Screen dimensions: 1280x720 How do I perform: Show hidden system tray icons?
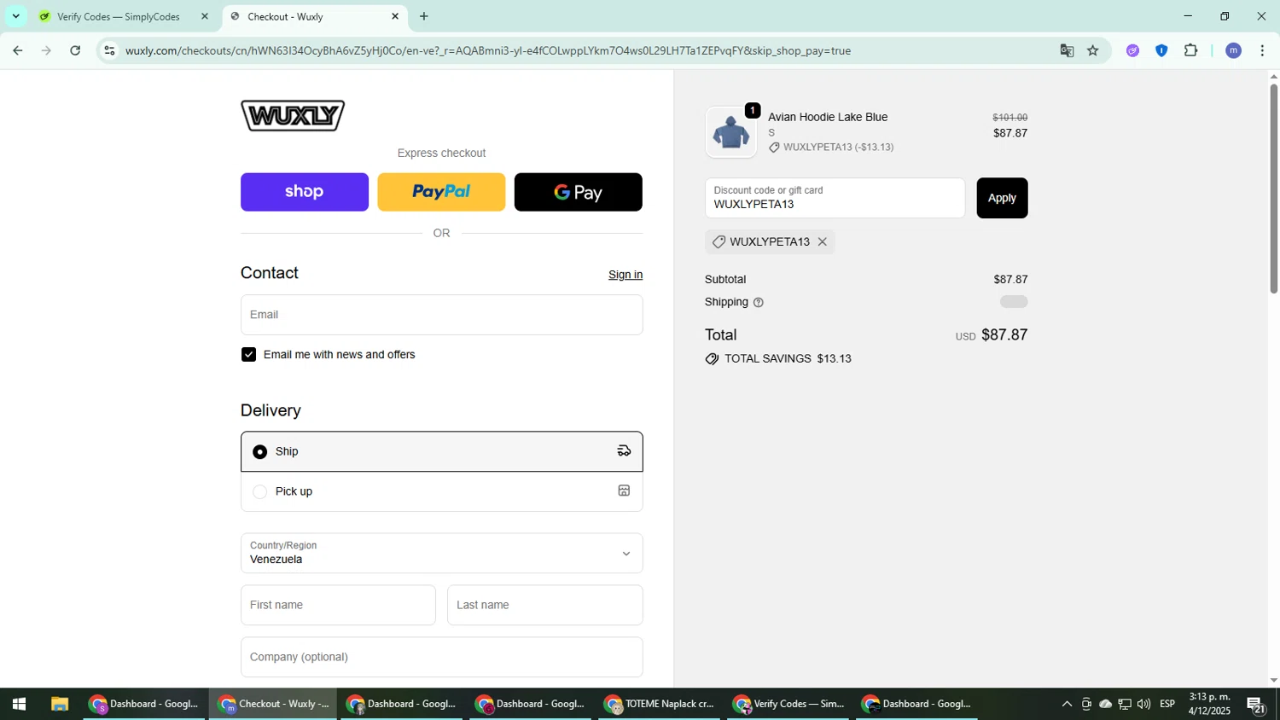point(1067,704)
